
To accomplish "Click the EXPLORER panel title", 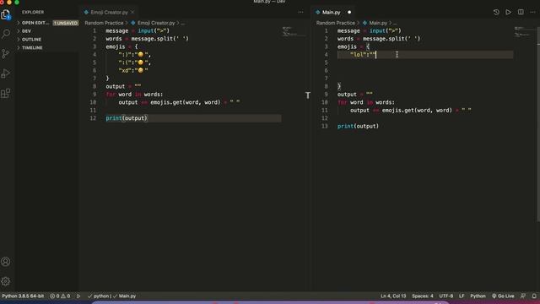I will (33, 12).
